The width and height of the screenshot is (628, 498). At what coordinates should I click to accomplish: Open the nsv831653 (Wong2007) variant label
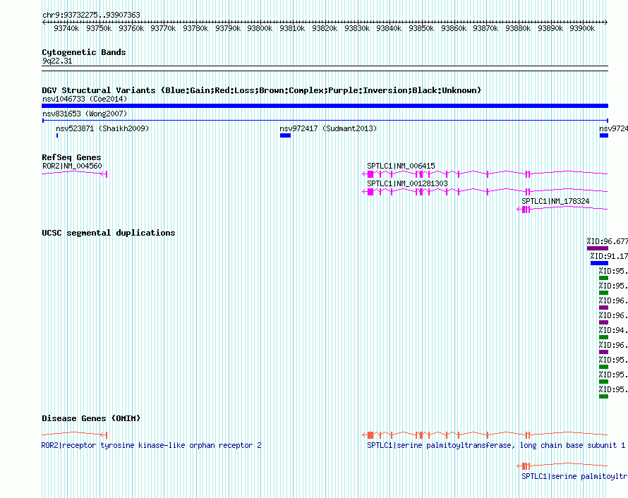click(x=85, y=114)
